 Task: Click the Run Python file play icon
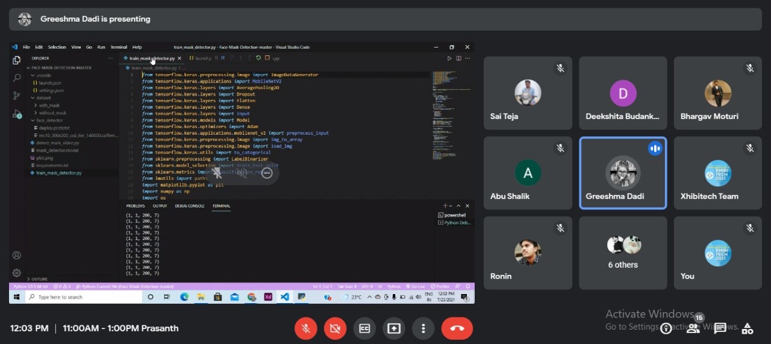tap(449, 58)
